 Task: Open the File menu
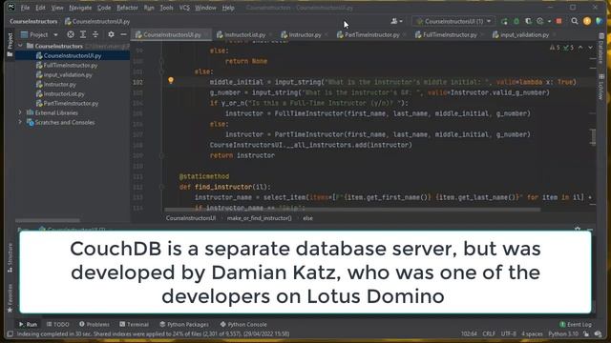click(x=25, y=8)
